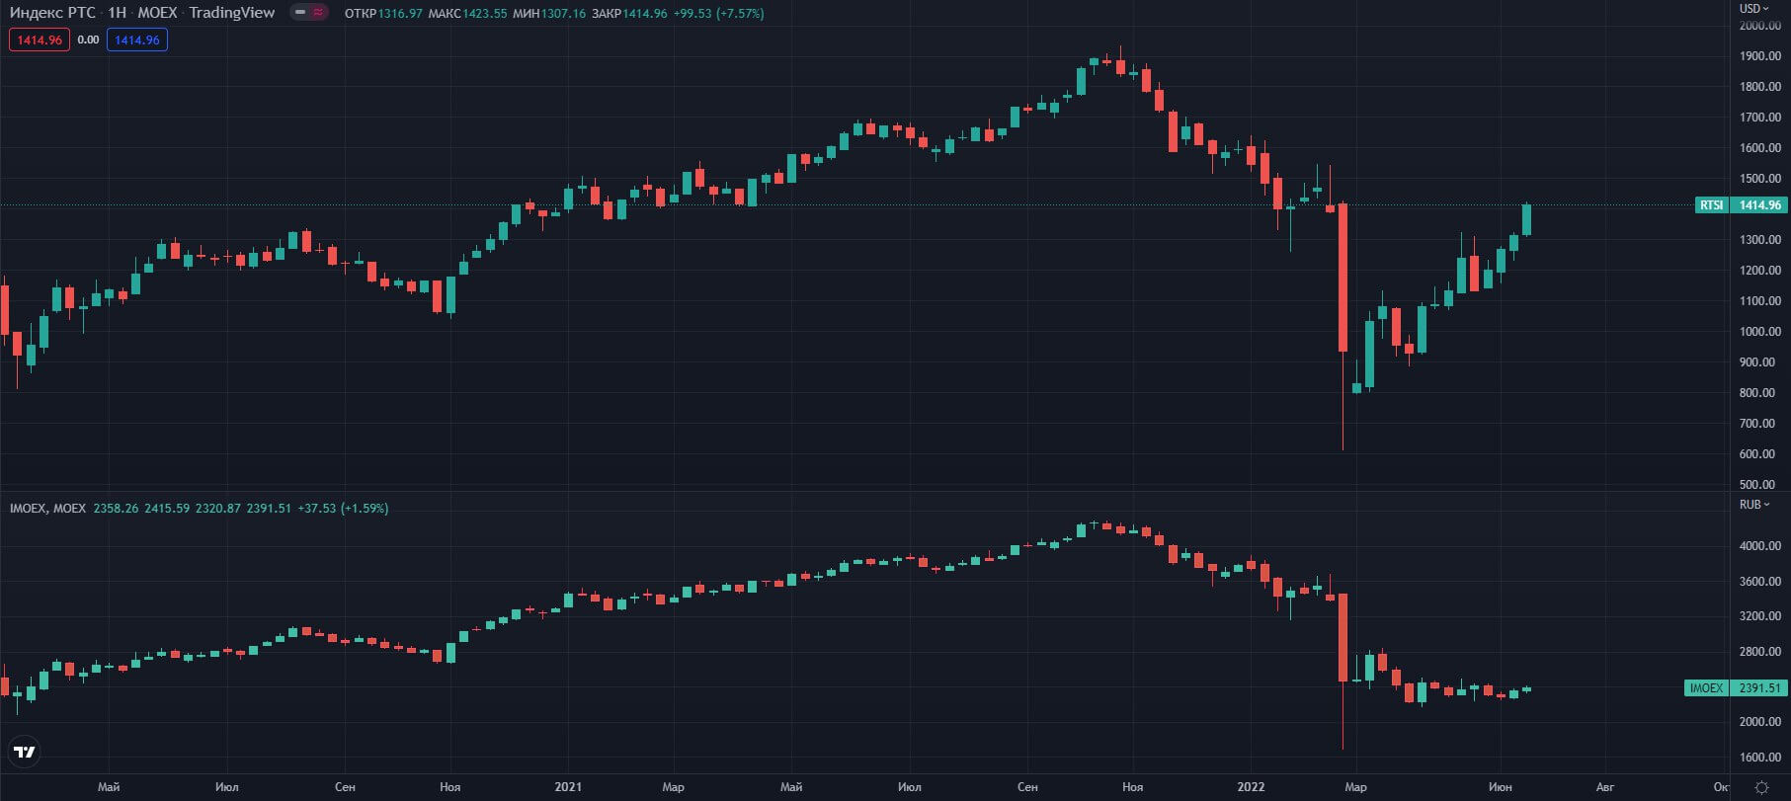Image resolution: width=1791 pixels, height=801 pixels.
Task: Click the 2022 label on the time axis
Action: pos(1251,787)
